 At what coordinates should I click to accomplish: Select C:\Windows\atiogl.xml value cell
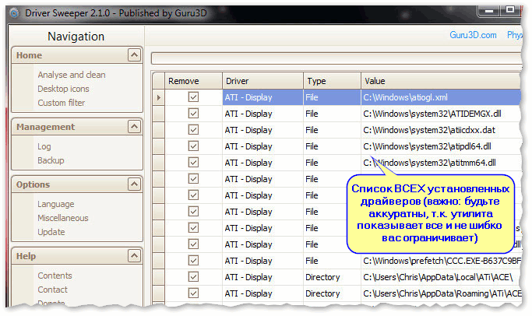point(441,97)
